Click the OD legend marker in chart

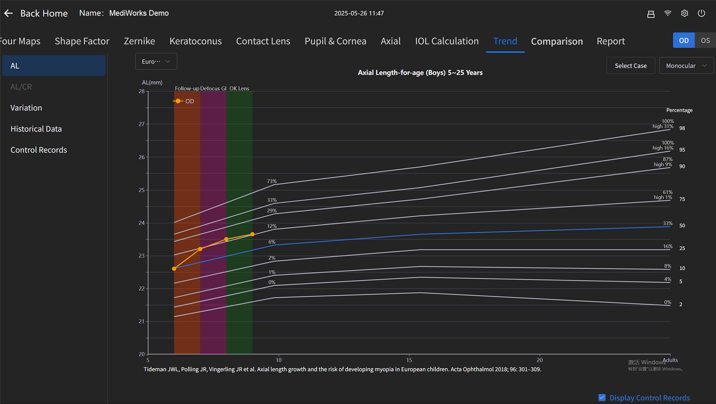click(178, 101)
